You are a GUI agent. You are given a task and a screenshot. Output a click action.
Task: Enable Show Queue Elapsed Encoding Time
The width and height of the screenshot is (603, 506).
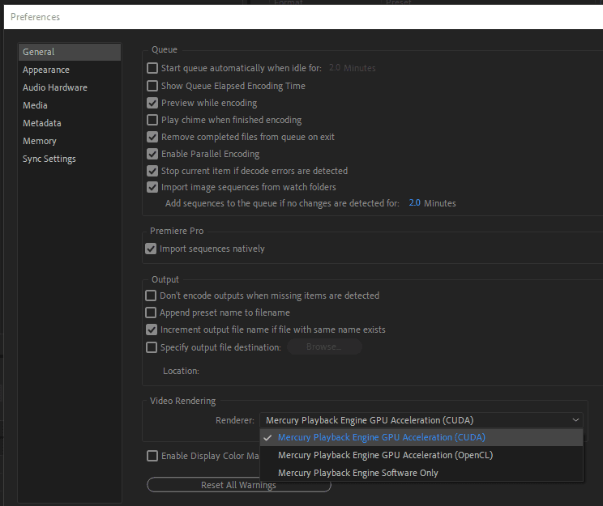152,86
